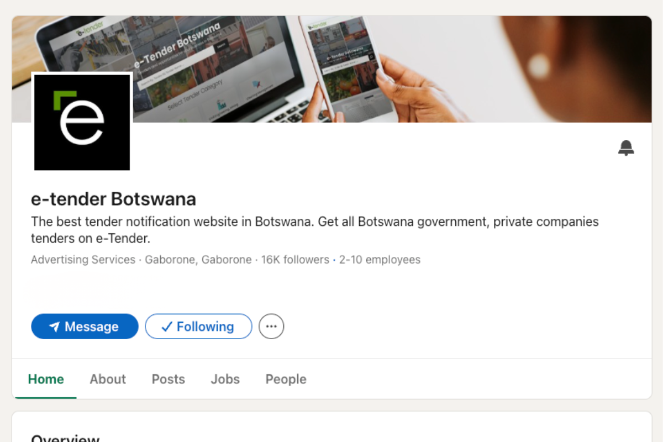The height and width of the screenshot is (442, 663).
Task: Open the e-tender company logo
Action: click(x=82, y=122)
